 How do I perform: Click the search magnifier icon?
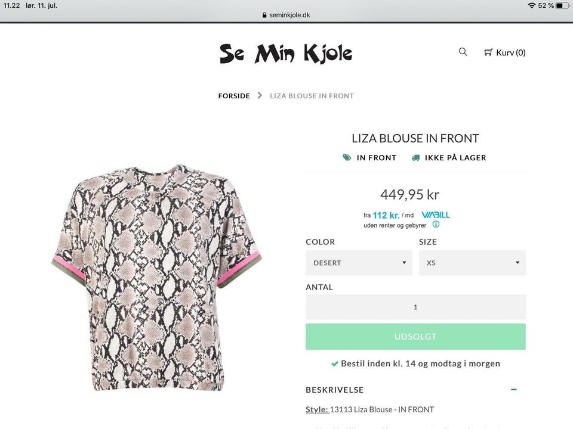coord(463,52)
